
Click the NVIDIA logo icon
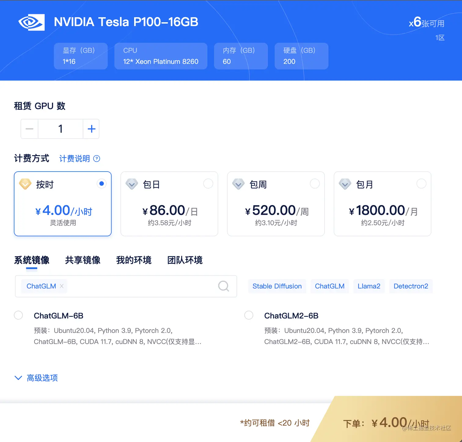click(x=31, y=22)
